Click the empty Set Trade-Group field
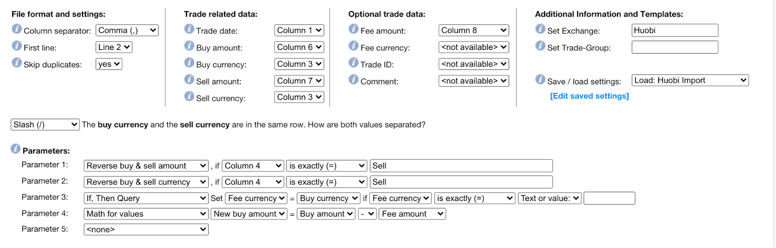Viewport: 776px width, 248px height. coord(675,47)
